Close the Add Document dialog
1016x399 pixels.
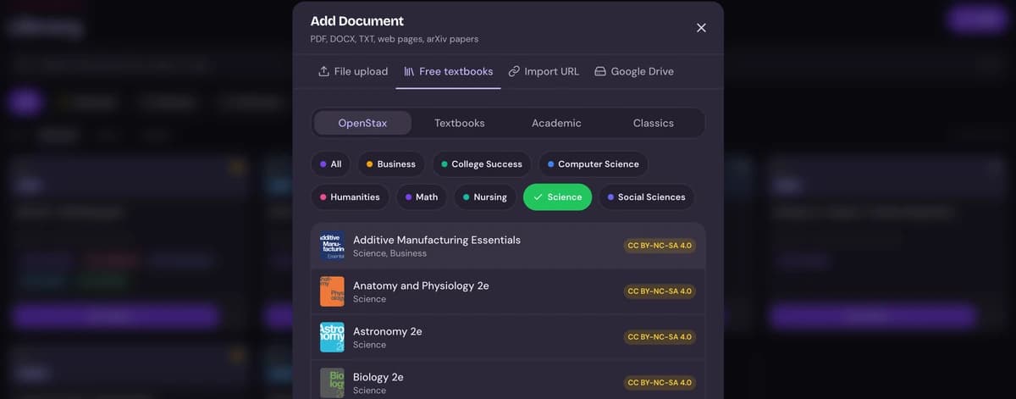[701, 28]
